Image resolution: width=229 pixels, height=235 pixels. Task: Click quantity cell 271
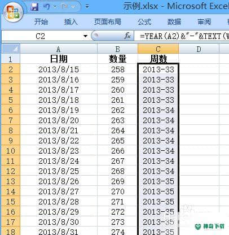tap(117, 202)
